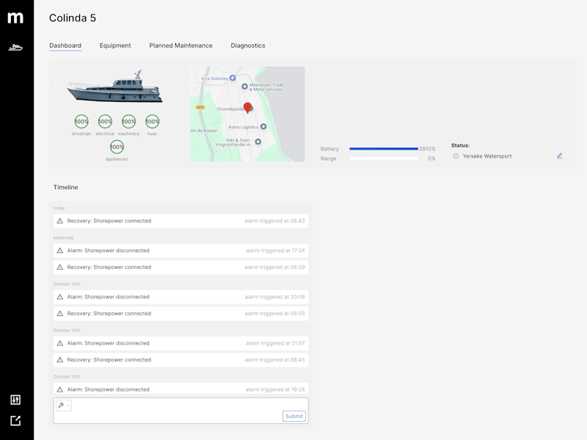The height and width of the screenshot is (440, 587).
Task: Click the Kotra Logistics map marker
Action: (263, 126)
